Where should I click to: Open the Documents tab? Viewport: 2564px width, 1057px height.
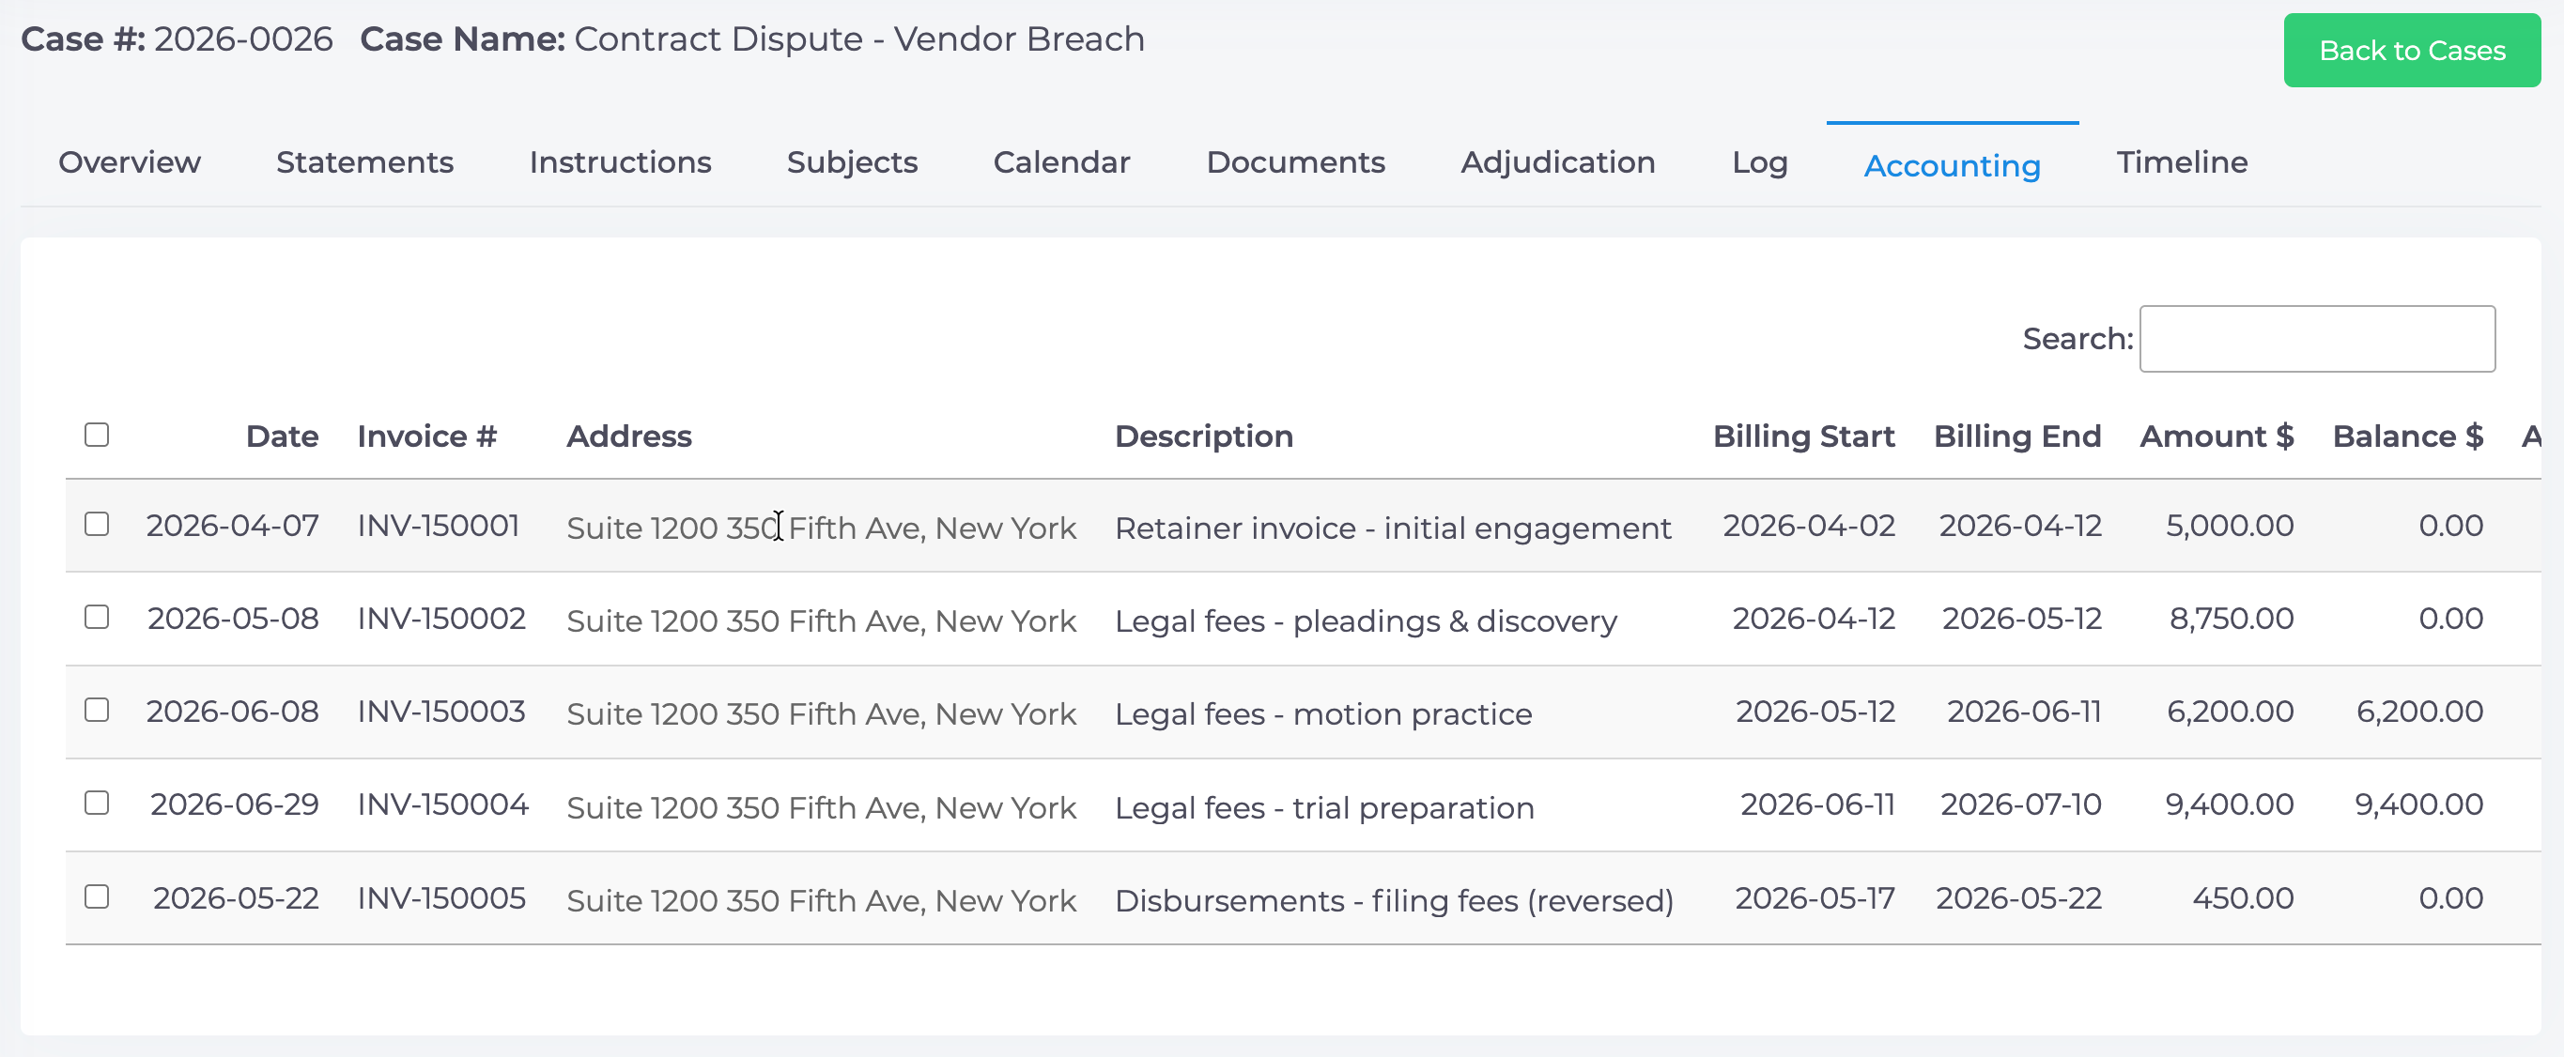click(x=1295, y=162)
